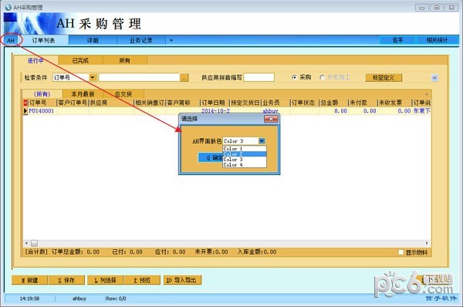The image size is (463, 307).
Task: Click the N 新建 button
Action: 29,280
